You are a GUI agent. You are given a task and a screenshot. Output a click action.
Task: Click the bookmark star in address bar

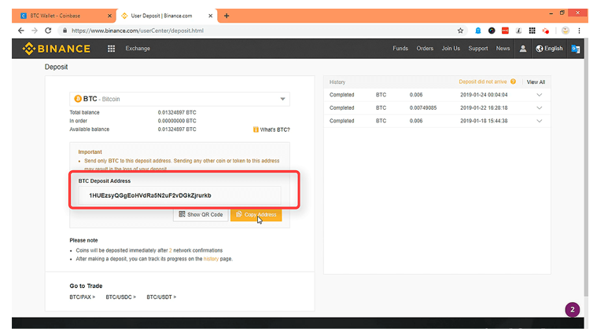(x=460, y=31)
